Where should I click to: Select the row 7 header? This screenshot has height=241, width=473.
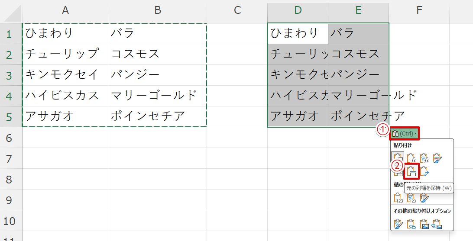11,158
